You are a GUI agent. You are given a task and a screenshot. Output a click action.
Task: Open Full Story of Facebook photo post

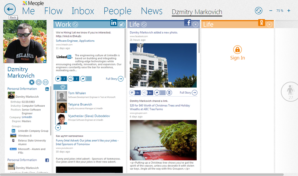point(188,93)
